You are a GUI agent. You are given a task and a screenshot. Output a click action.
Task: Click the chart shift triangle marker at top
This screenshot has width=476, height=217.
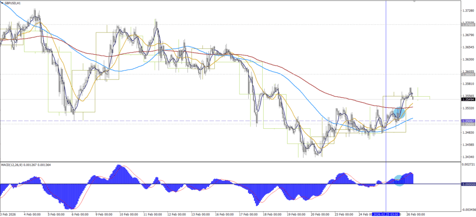pyautogui.click(x=413, y=1)
